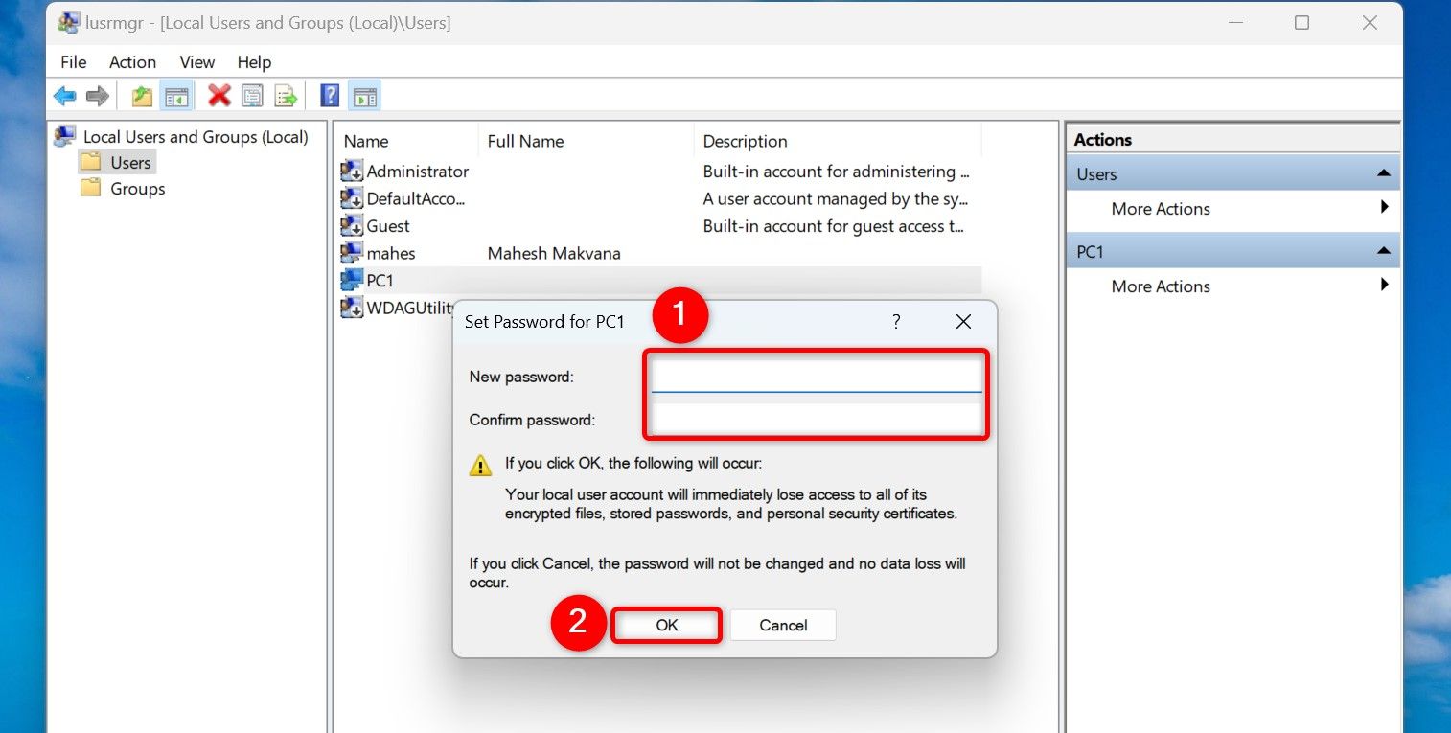The width and height of the screenshot is (1451, 733).
Task: Toggle Show/Hide Action Pane toolbar icon
Action: (364, 96)
